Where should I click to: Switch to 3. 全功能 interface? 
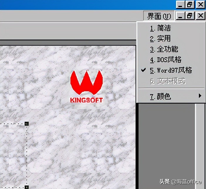click(171, 49)
